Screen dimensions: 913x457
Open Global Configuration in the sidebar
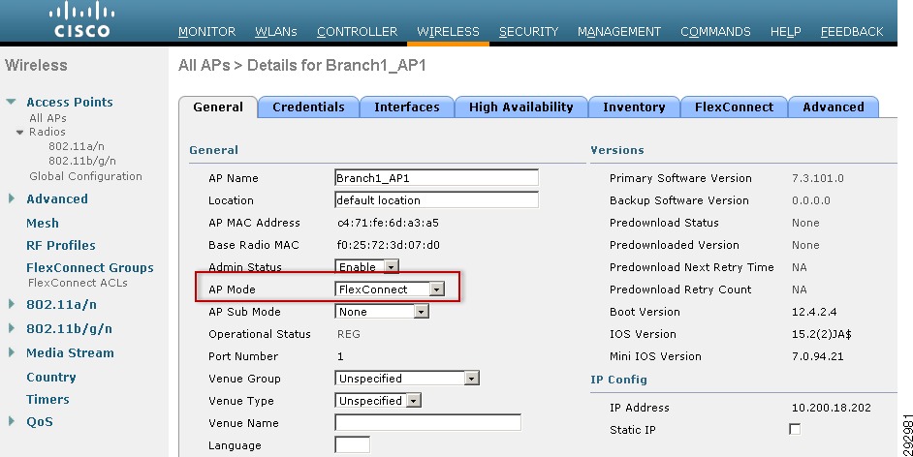[85, 176]
